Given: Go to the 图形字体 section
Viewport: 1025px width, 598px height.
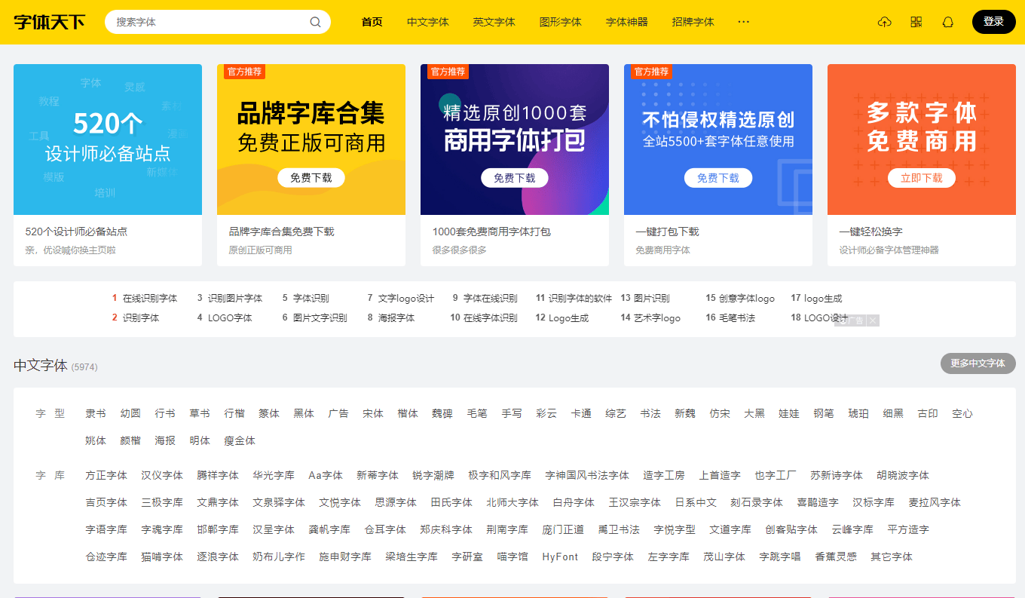Looking at the screenshot, I should point(560,22).
